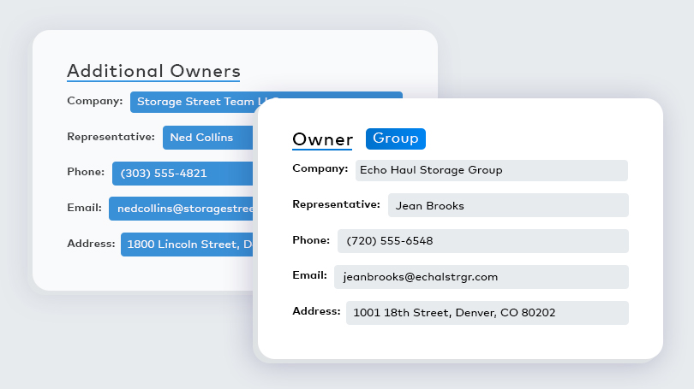Click the Address label in Owner card
Image resolution: width=694 pixels, height=389 pixels.
316,311
